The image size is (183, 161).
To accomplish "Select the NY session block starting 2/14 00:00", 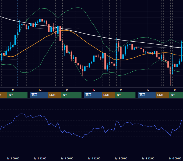I will coord(71,95).
